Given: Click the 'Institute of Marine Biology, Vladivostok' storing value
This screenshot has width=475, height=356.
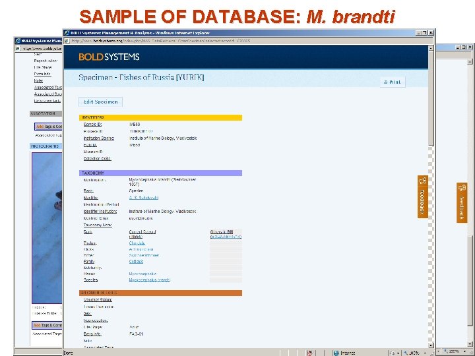Looking at the screenshot, I should pos(163,138).
